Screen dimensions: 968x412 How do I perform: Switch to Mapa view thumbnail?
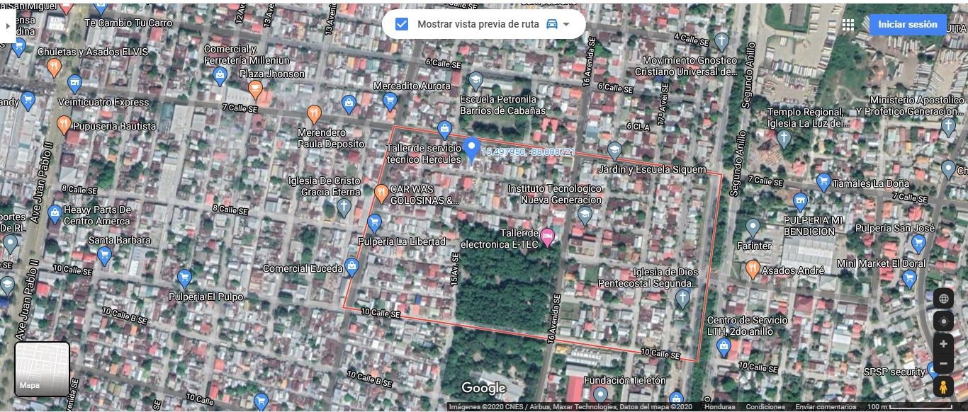43,369
